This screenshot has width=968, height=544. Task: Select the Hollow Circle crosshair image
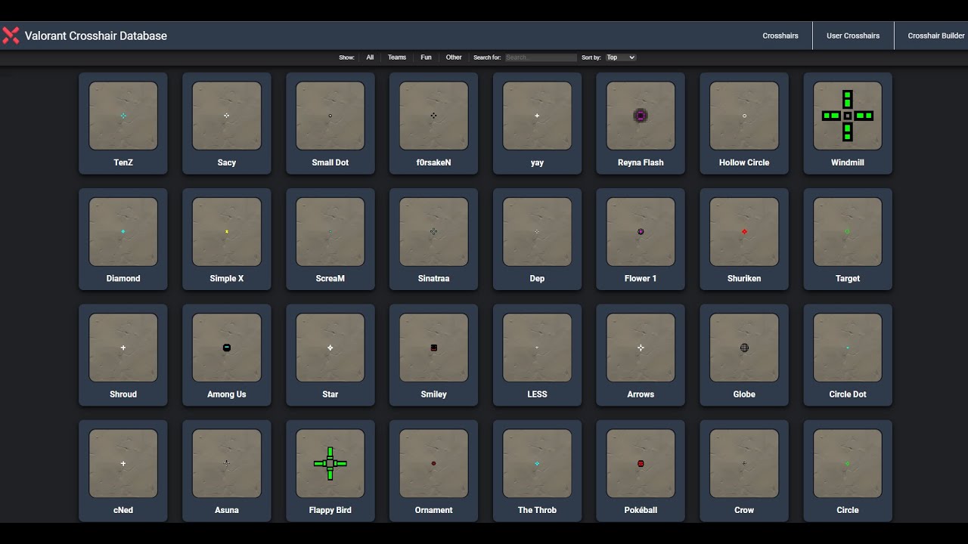click(x=744, y=116)
